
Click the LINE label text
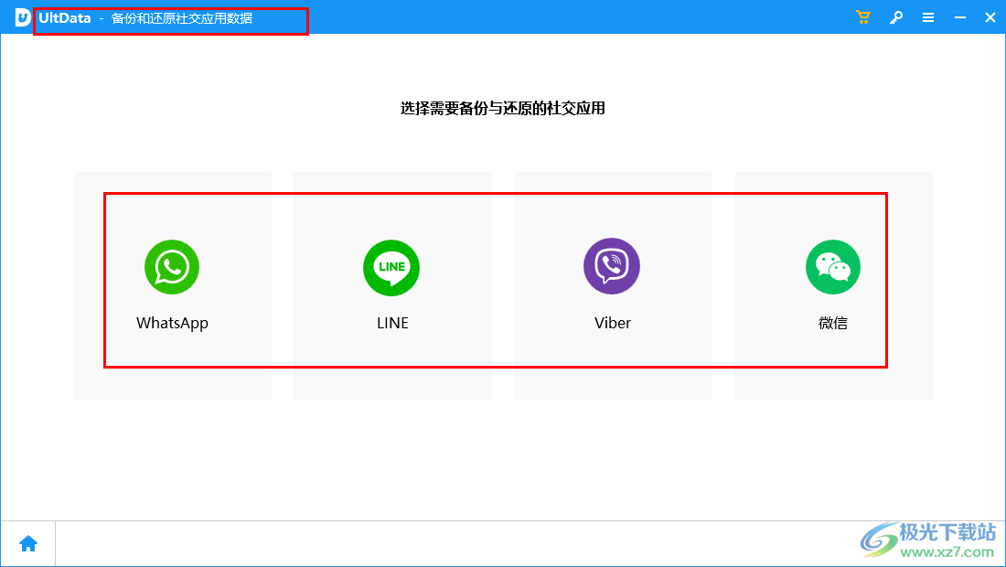click(x=392, y=323)
